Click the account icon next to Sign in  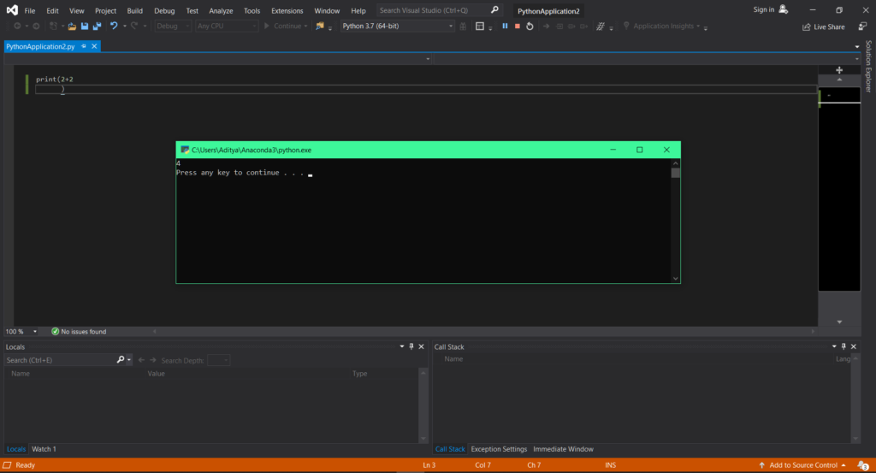(x=784, y=9)
